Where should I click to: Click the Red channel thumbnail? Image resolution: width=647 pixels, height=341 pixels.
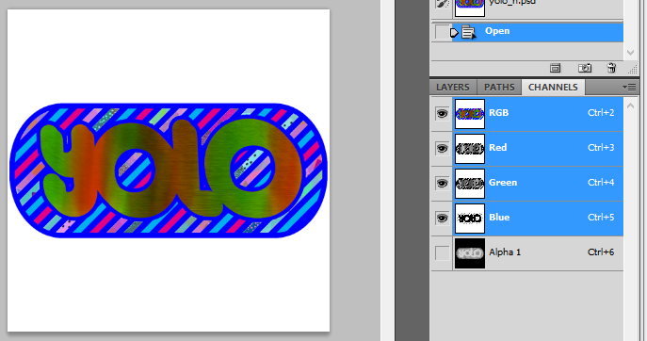click(x=470, y=149)
